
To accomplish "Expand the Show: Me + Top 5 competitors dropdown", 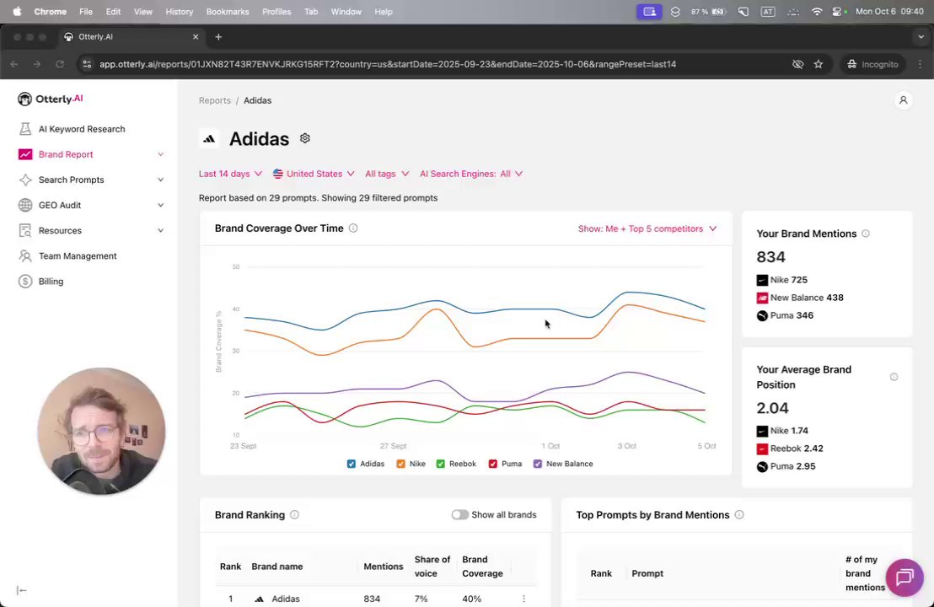I will tap(647, 228).
